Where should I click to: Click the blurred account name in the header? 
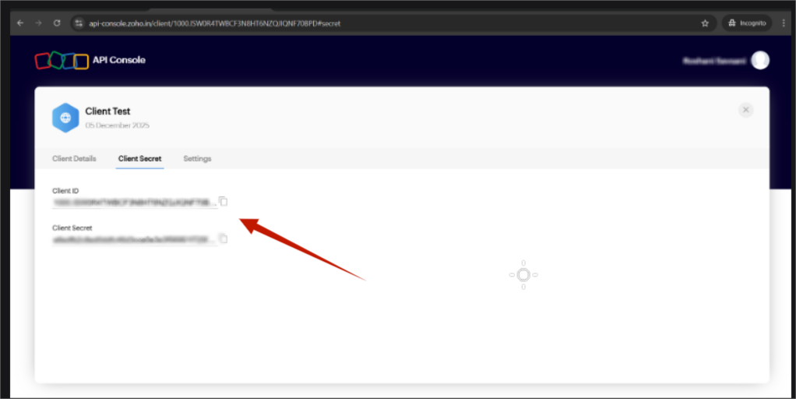click(x=713, y=61)
